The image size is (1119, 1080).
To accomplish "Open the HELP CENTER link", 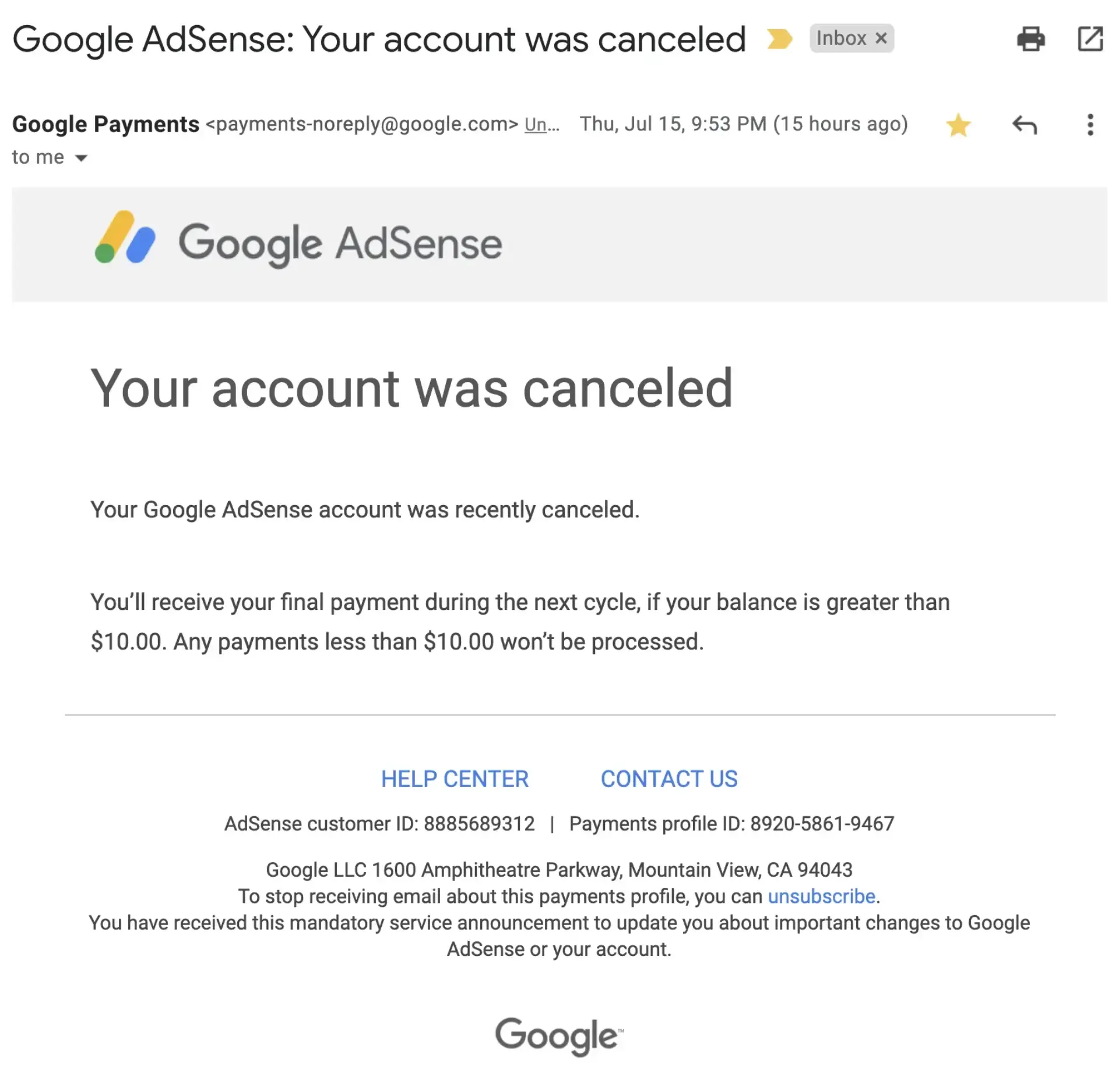I will click(455, 779).
